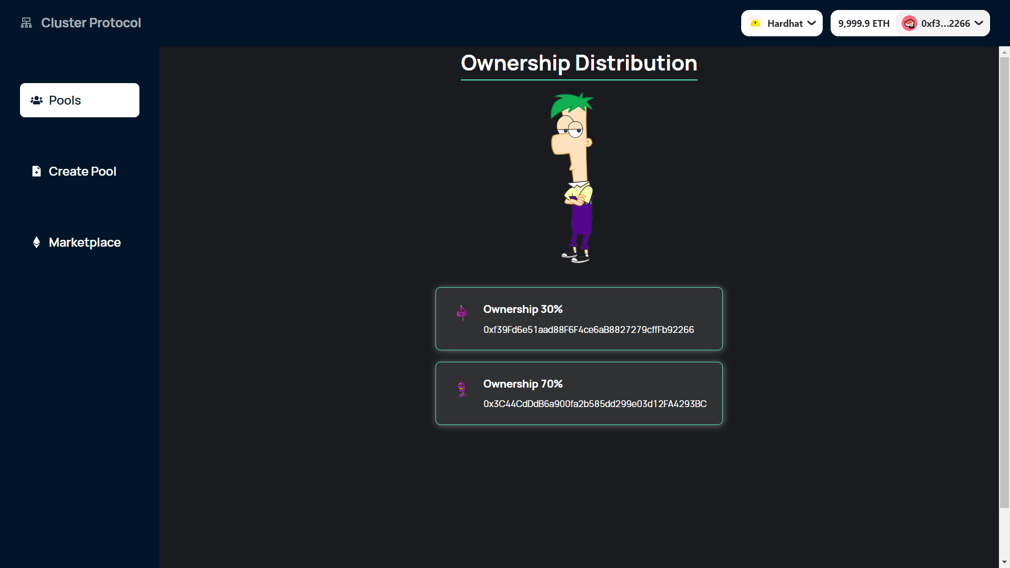Image resolution: width=1010 pixels, height=568 pixels.
Task: Click the purple avatar beside Ownership 30%
Action: pyautogui.click(x=462, y=313)
